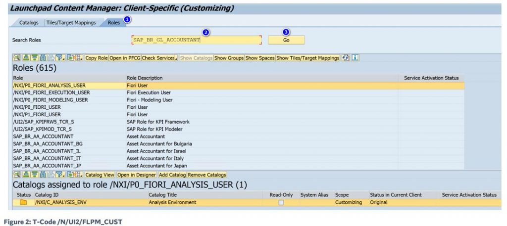Toggle Read-Only checkbox for Analysis Environment
The width and height of the screenshot is (507, 226).
pos(281,202)
